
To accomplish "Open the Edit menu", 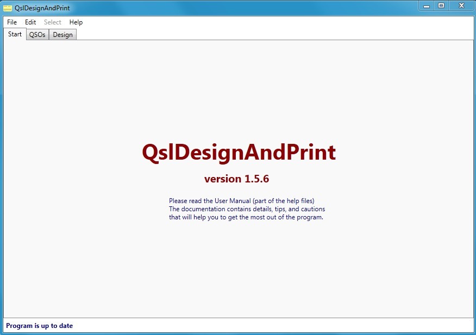I will [30, 22].
